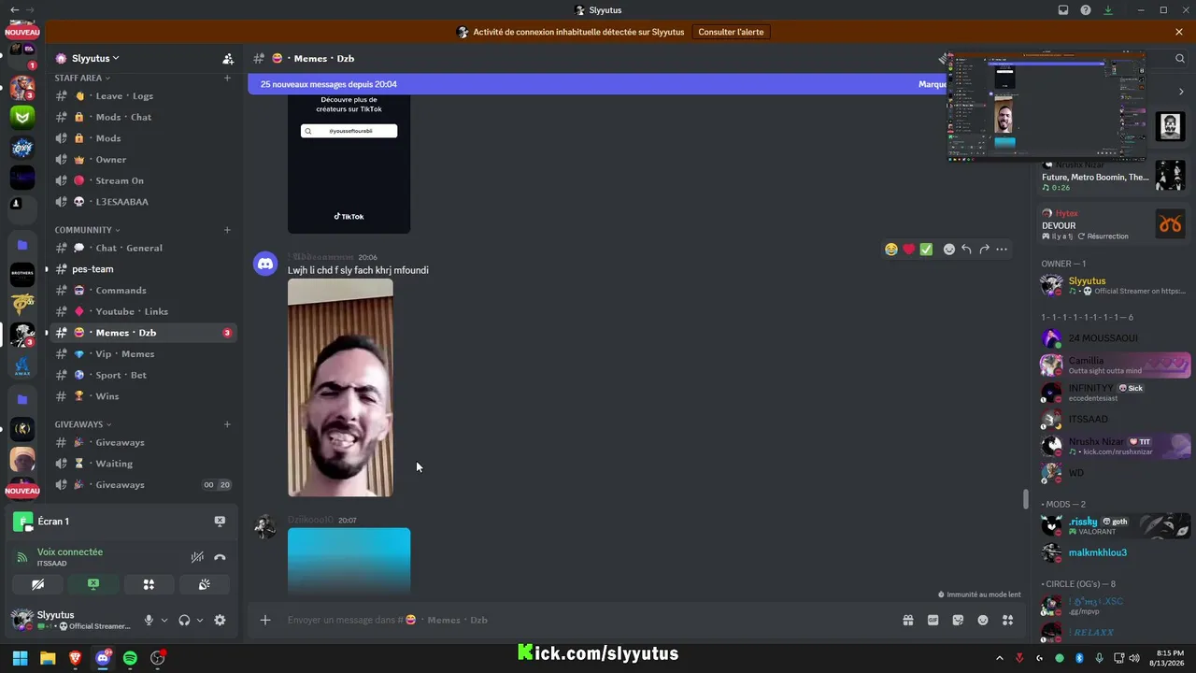Image resolution: width=1196 pixels, height=673 pixels.
Task: Click the chat scrollbar thumb
Action: click(1025, 499)
